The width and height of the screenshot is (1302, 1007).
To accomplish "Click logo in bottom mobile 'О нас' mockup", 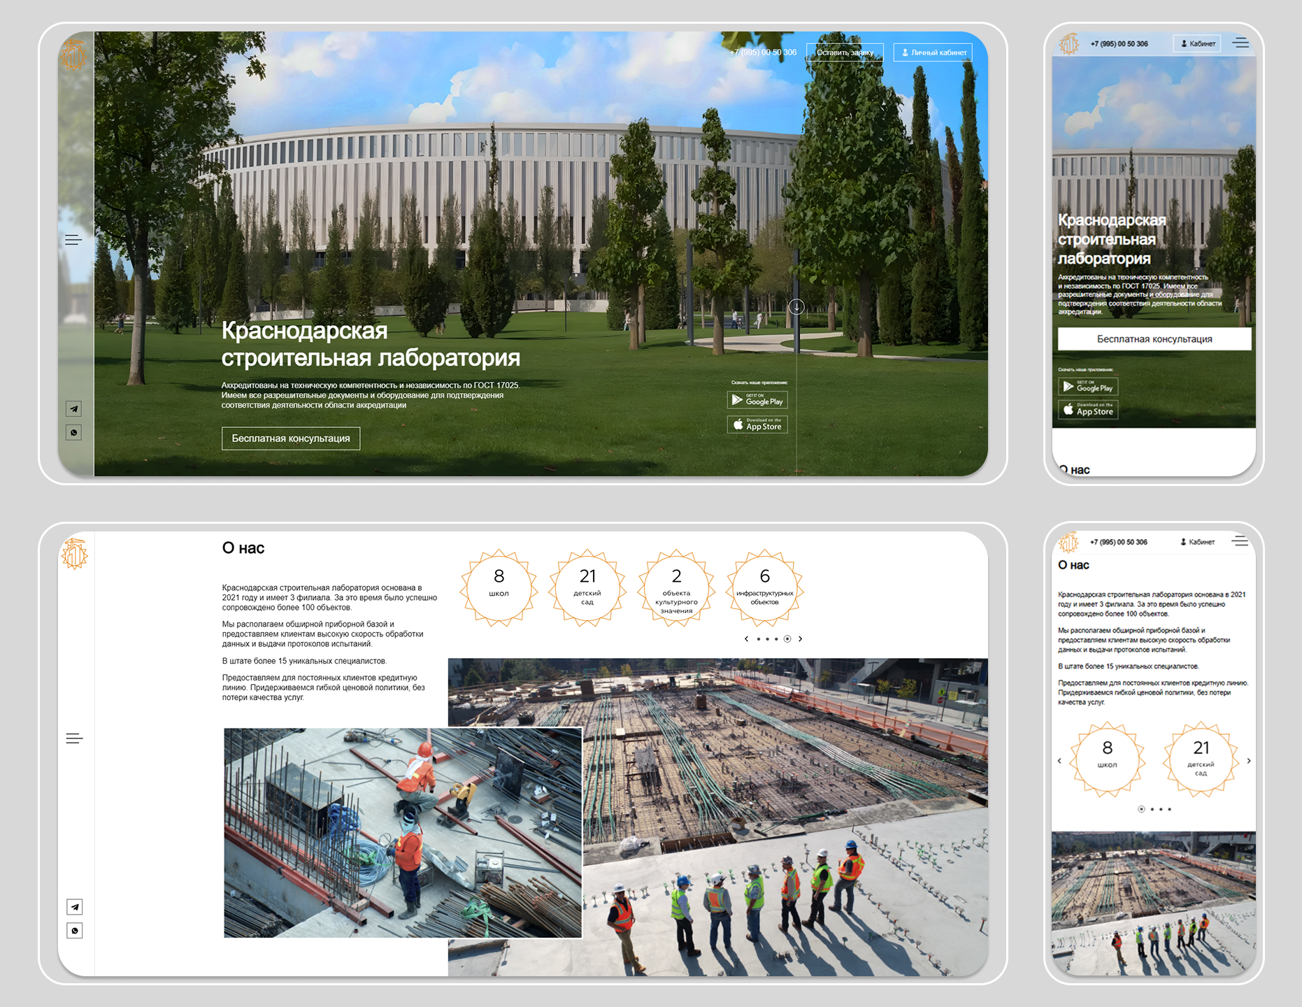I will tap(1068, 542).
